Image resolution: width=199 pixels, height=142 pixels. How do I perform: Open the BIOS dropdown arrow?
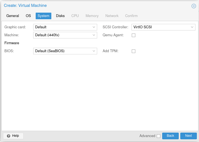(94, 51)
